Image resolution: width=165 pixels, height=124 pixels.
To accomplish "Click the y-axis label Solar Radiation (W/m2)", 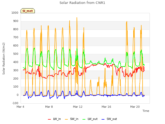I will 4,59.
